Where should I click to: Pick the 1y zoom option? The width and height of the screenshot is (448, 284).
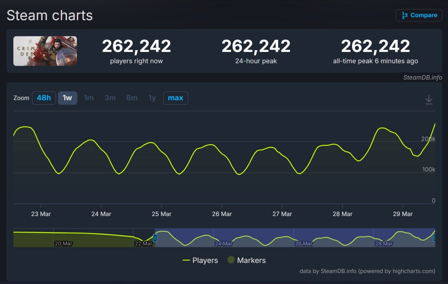(x=152, y=98)
